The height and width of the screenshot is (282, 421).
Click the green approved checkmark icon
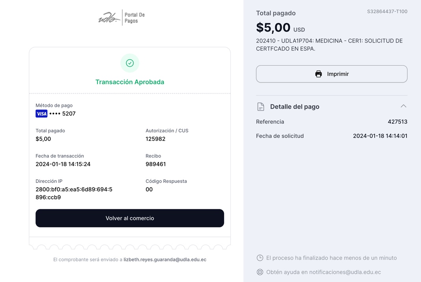tap(130, 63)
